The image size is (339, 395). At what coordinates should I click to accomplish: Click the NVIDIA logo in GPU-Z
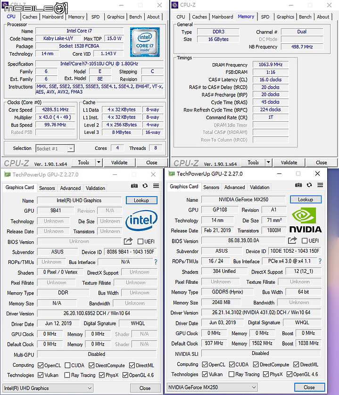[x=306, y=220]
